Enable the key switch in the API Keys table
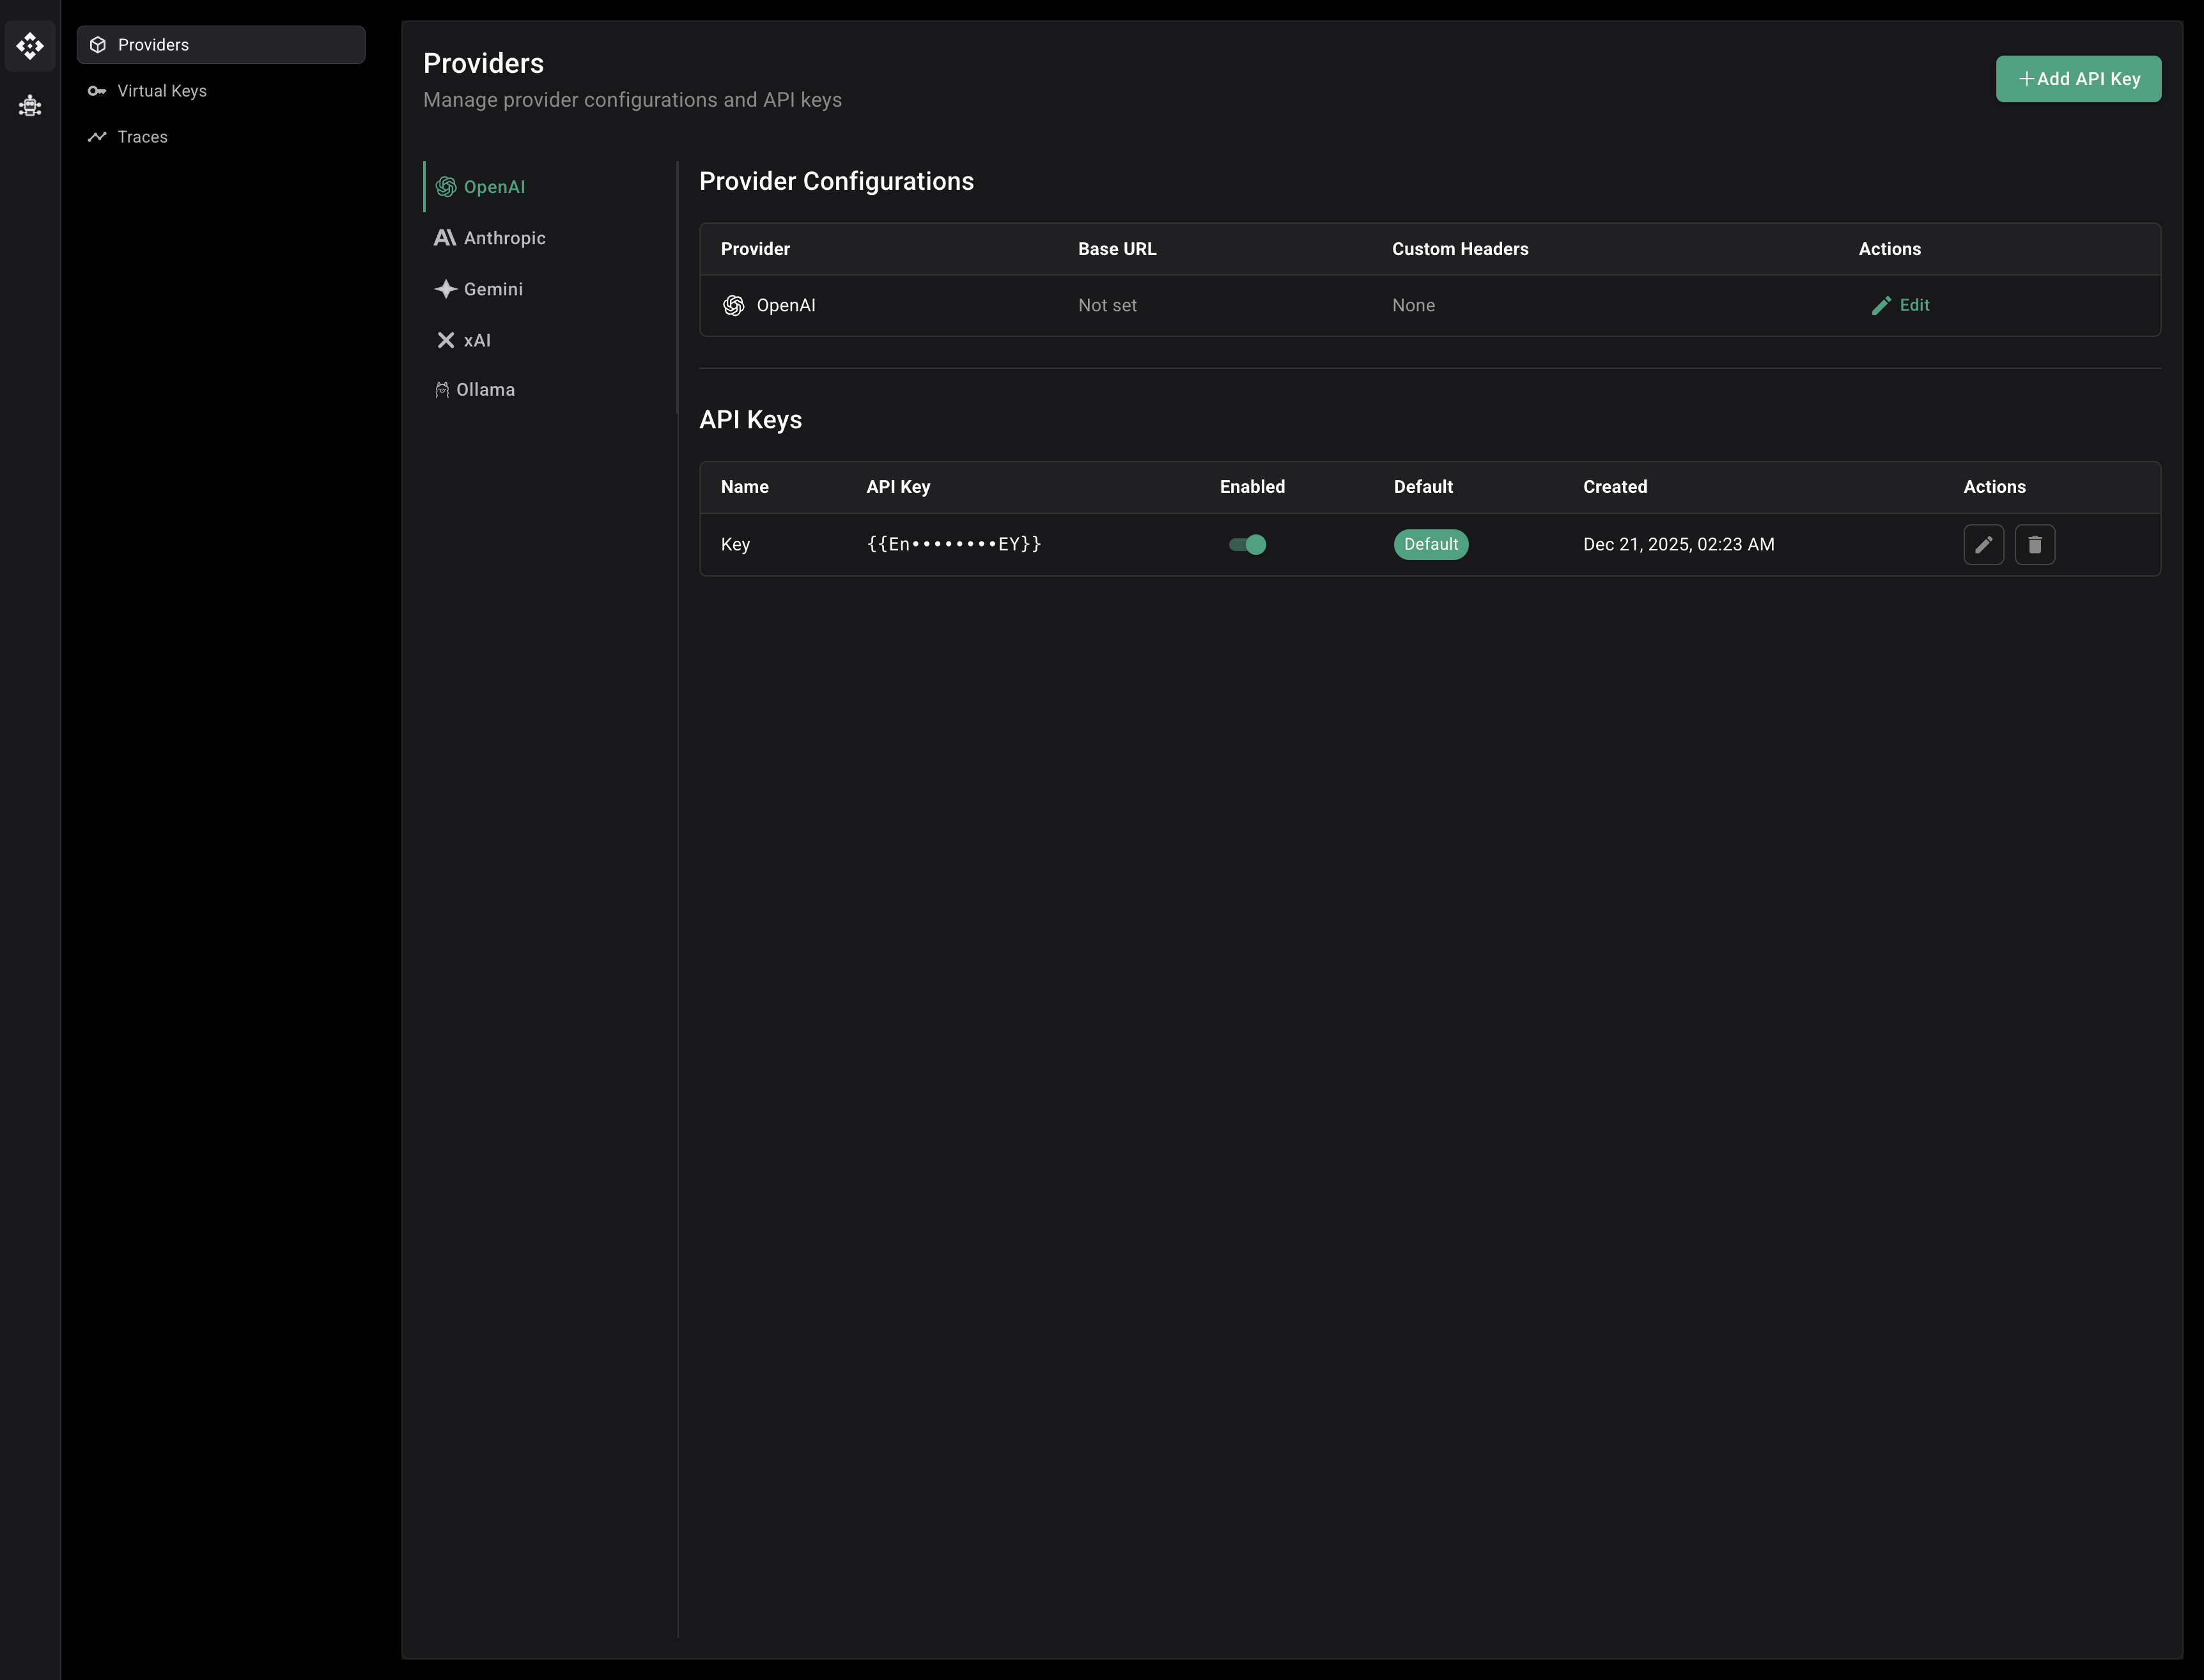Screen dimensions: 2204x1680 point(1247,544)
